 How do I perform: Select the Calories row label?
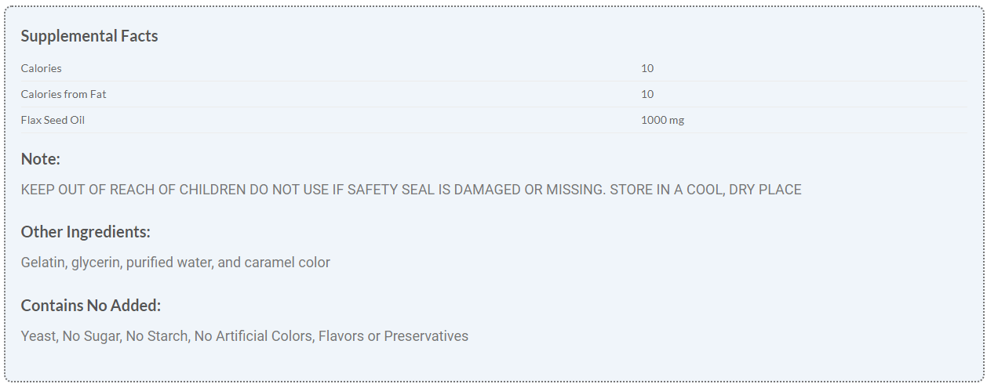[x=41, y=68]
